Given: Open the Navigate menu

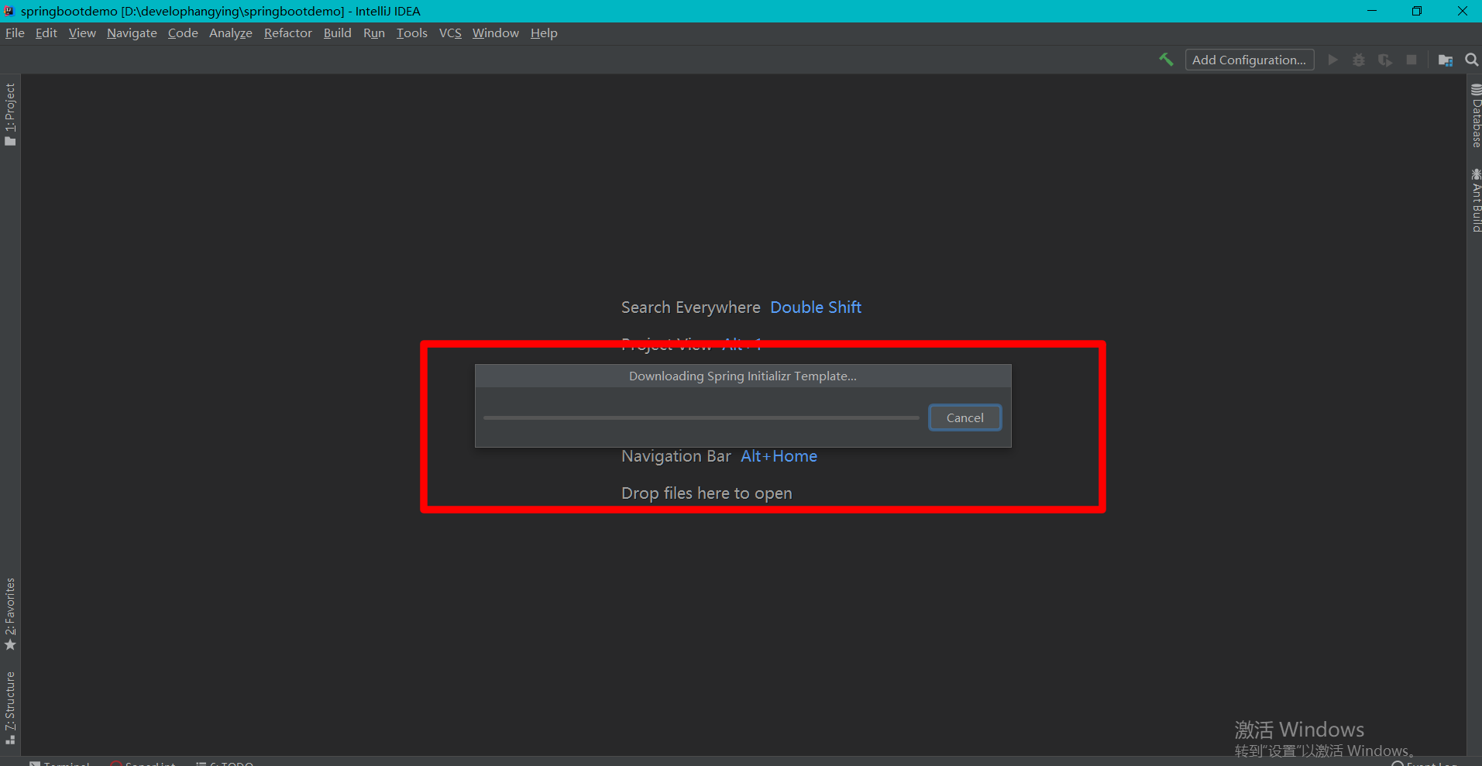Looking at the screenshot, I should (x=132, y=33).
